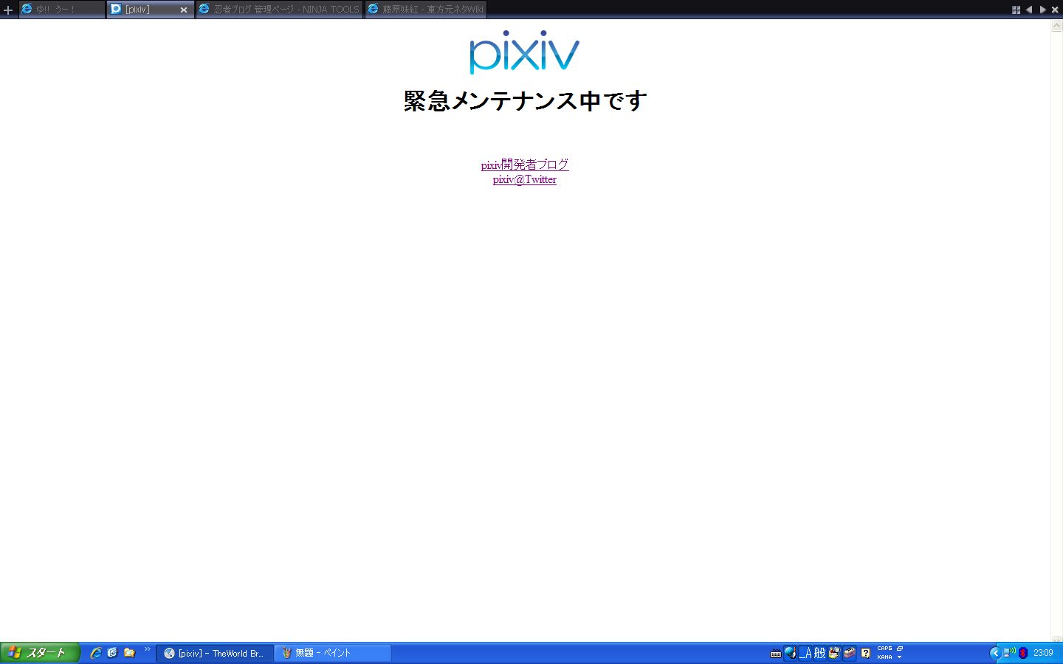
Task: Launch Internet Explorer from Quick Launch
Action: click(x=96, y=653)
